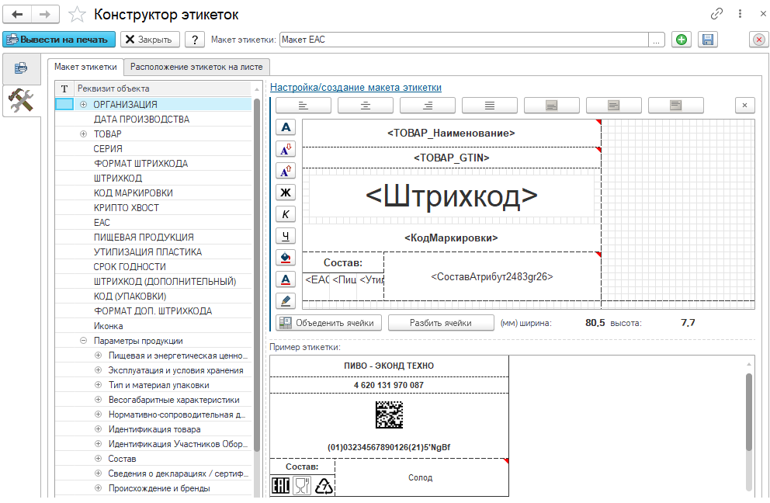Add new layout with green plus icon
Viewport: 770px width, 503px height.
[682, 40]
